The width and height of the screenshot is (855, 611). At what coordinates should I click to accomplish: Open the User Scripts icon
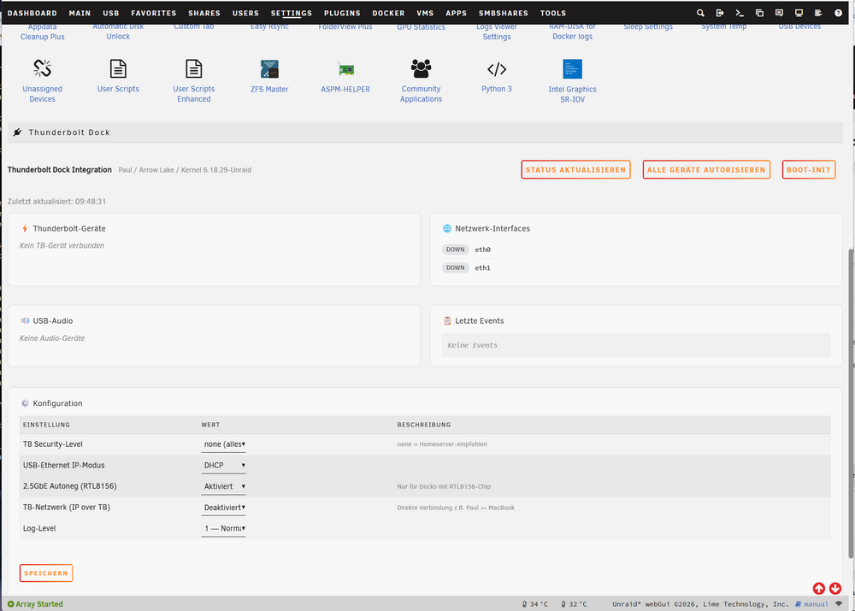118,68
